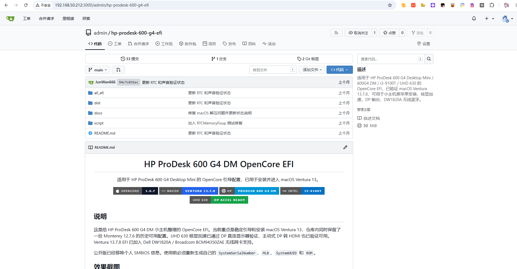Open the 修复 macOS 解压问题 commit message
This screenshot has height=269, width=517.
[x=220, y=113]
